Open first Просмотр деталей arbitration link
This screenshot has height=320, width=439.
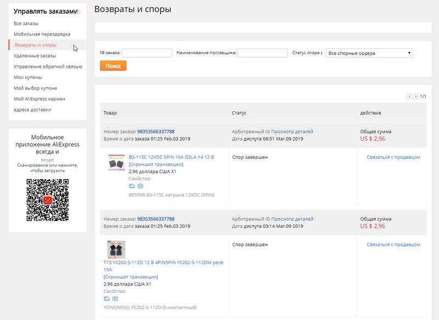click(x=292, y=132)
